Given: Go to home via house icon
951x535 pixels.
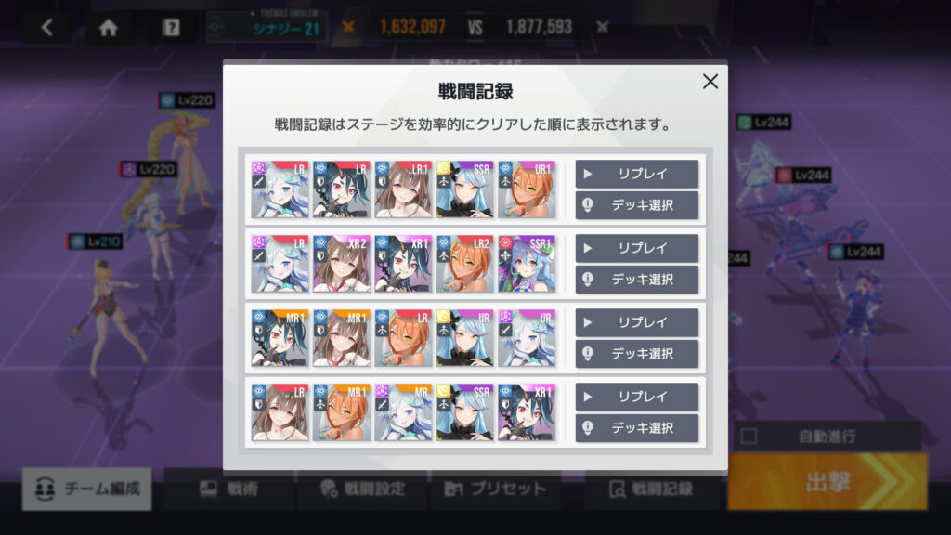Looking at the screenshot, I should [109, 27].
